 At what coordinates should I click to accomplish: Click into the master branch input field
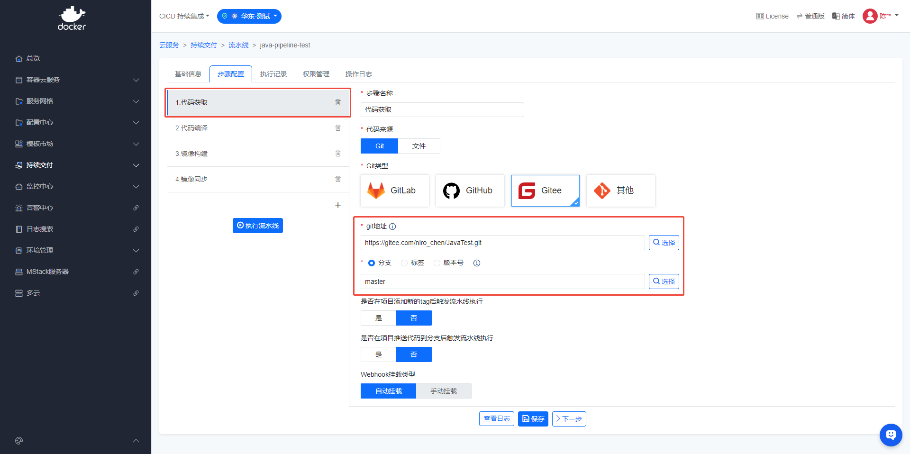pyautogui.click(x=502, y=281)
